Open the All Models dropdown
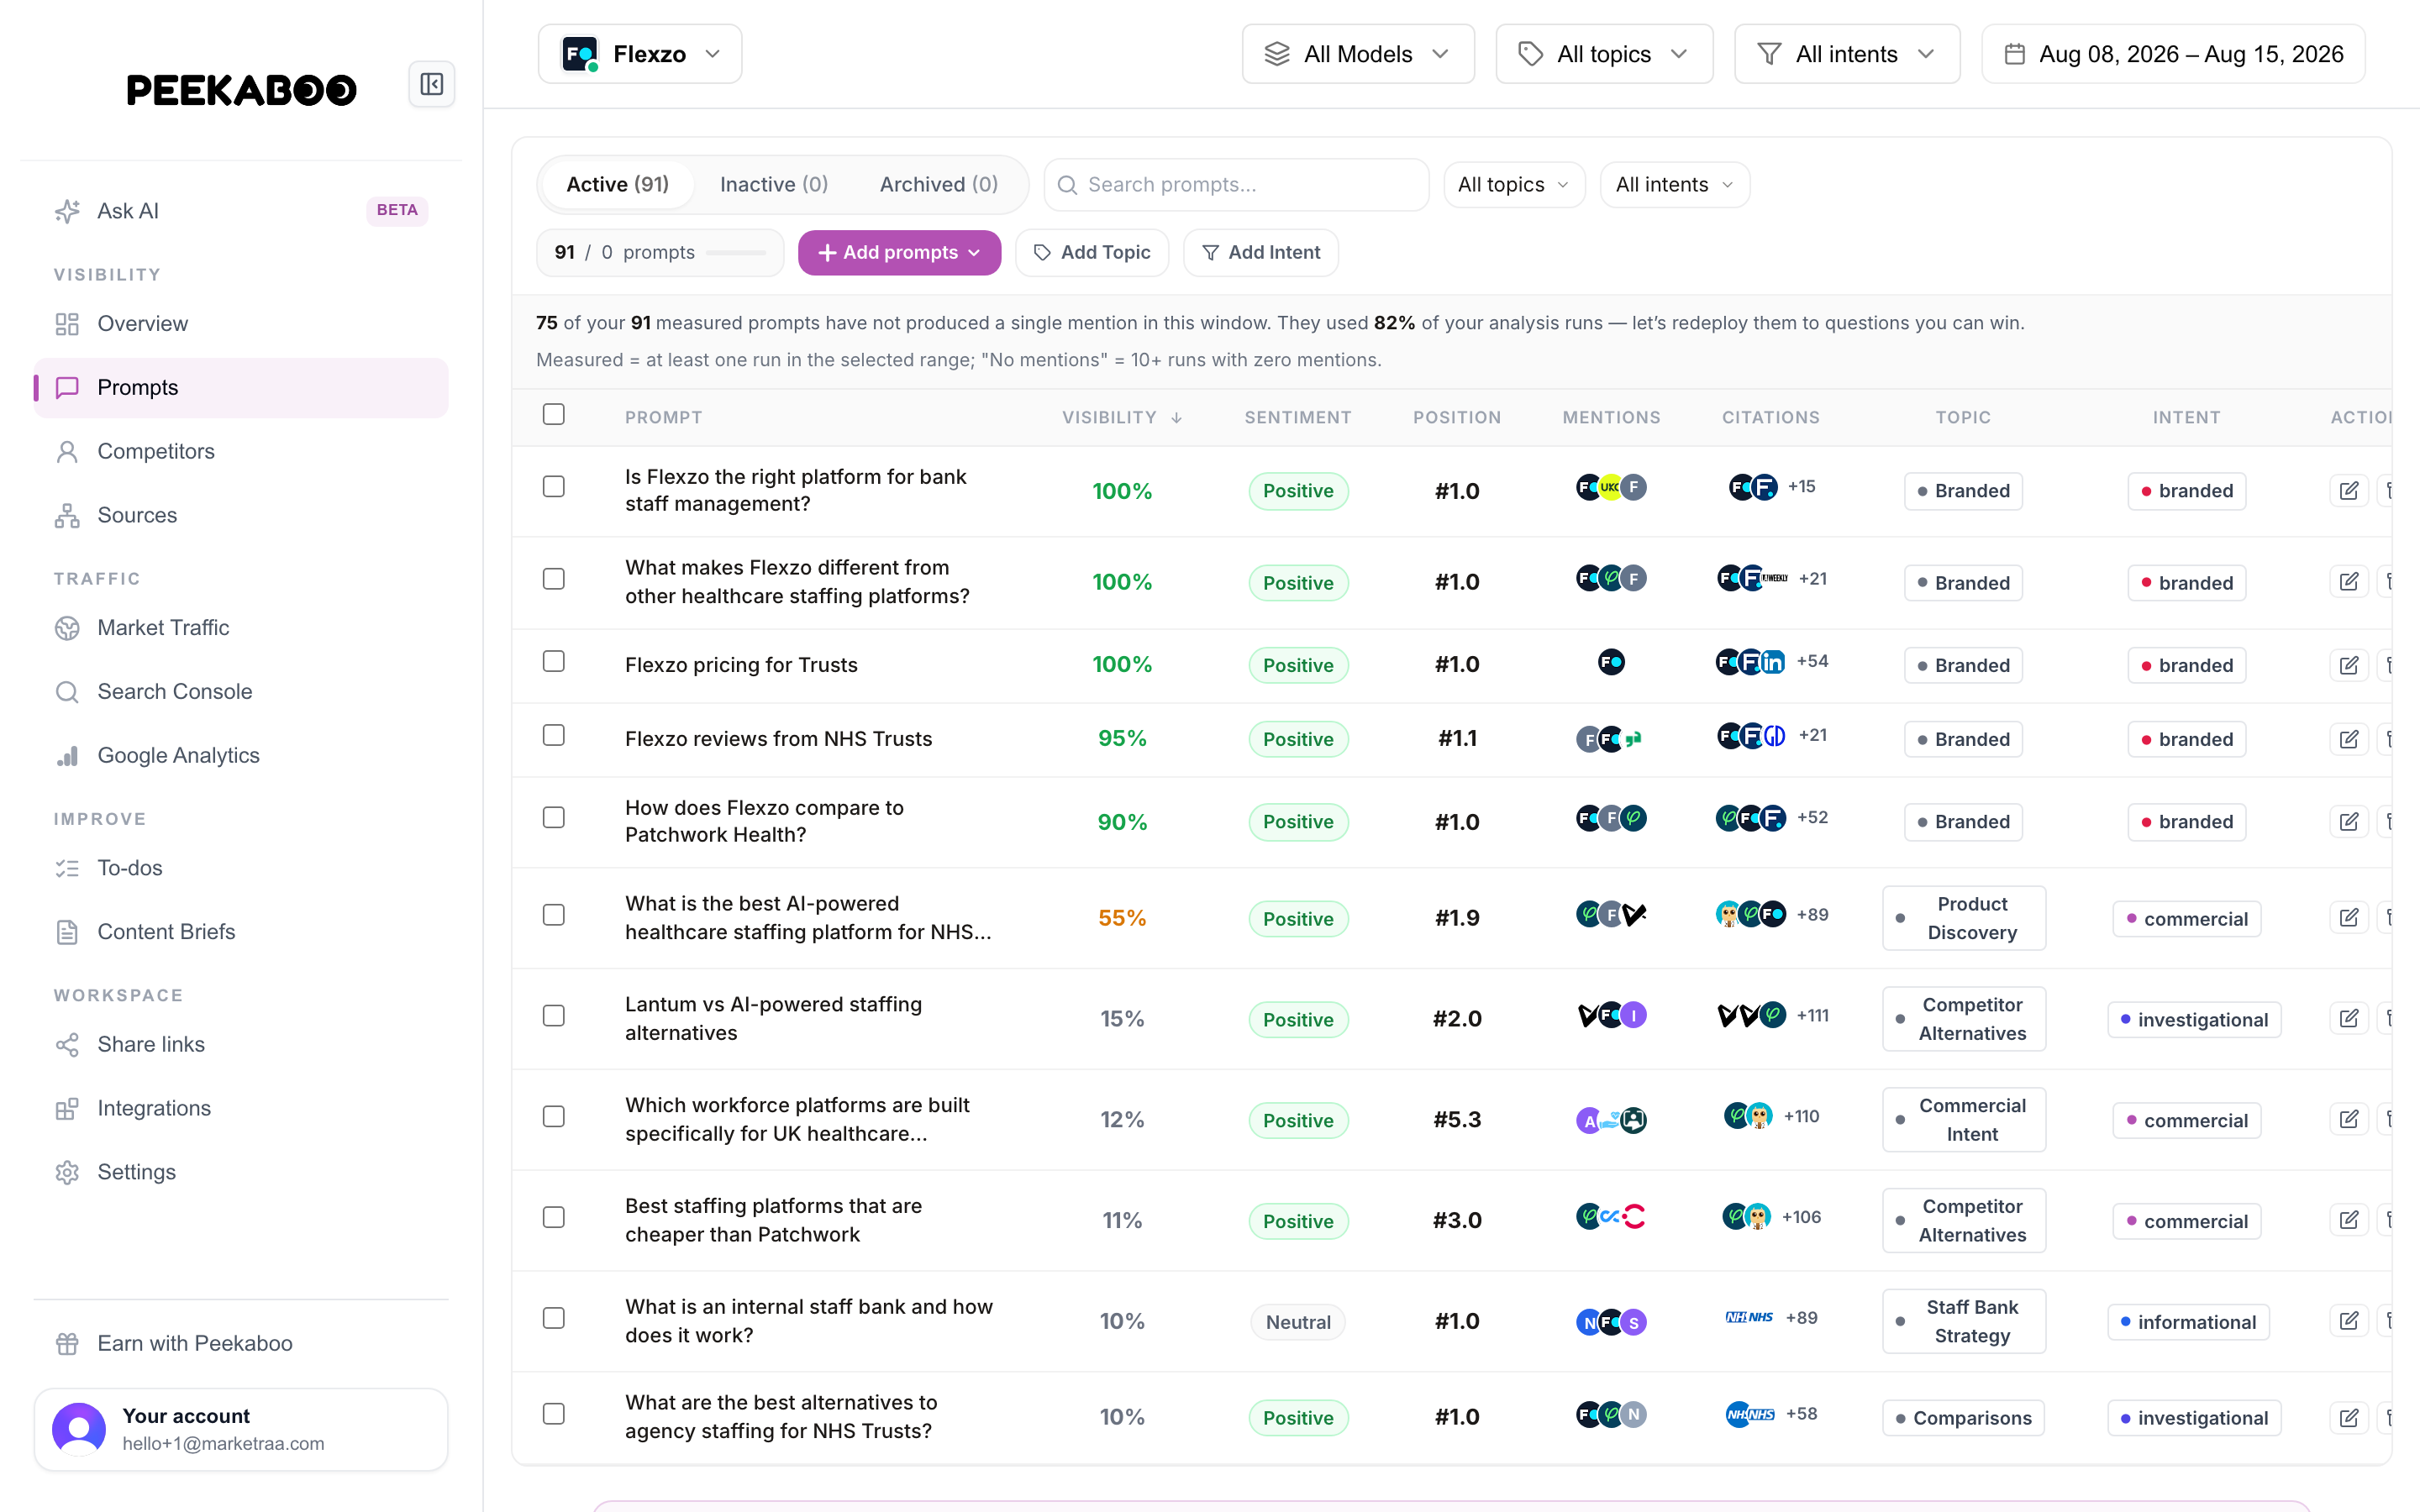 point(1358,54)
